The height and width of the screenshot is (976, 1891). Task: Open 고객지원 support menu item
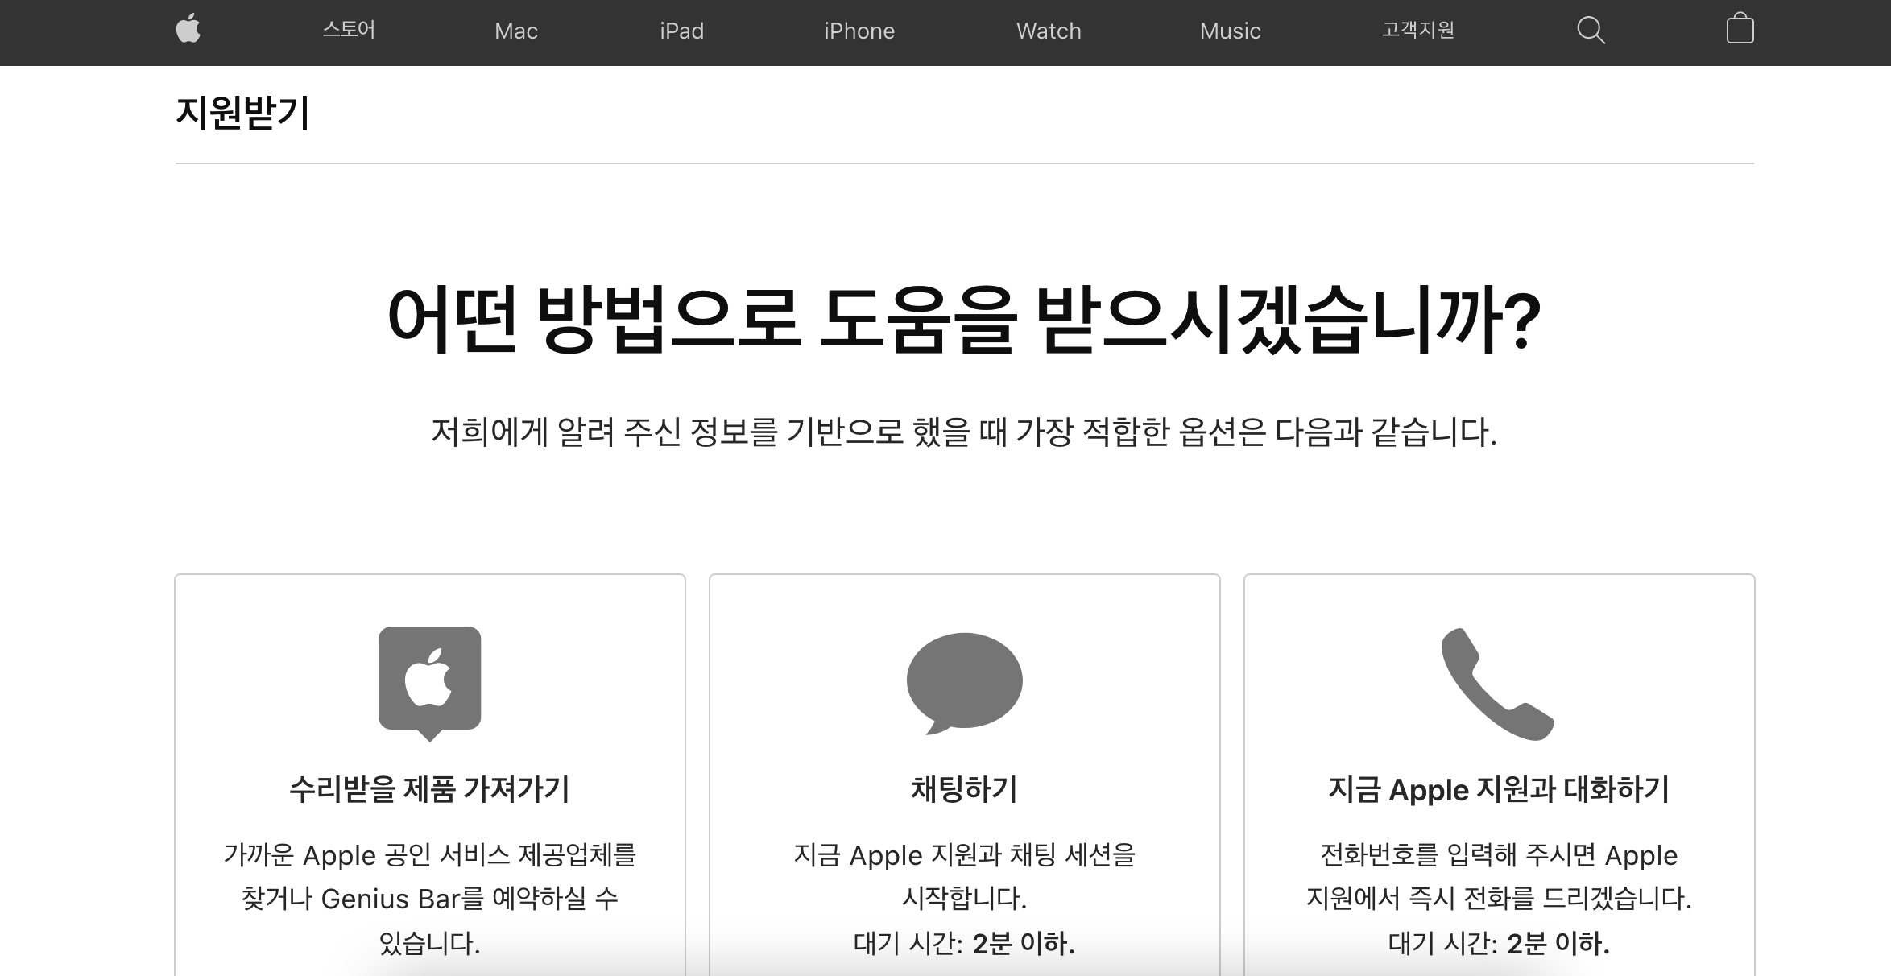coord(1417,31)
